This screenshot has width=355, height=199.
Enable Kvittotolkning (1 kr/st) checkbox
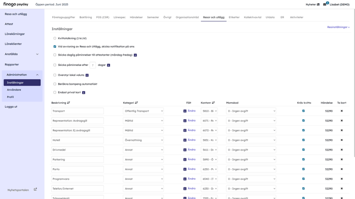click(54, 38)
